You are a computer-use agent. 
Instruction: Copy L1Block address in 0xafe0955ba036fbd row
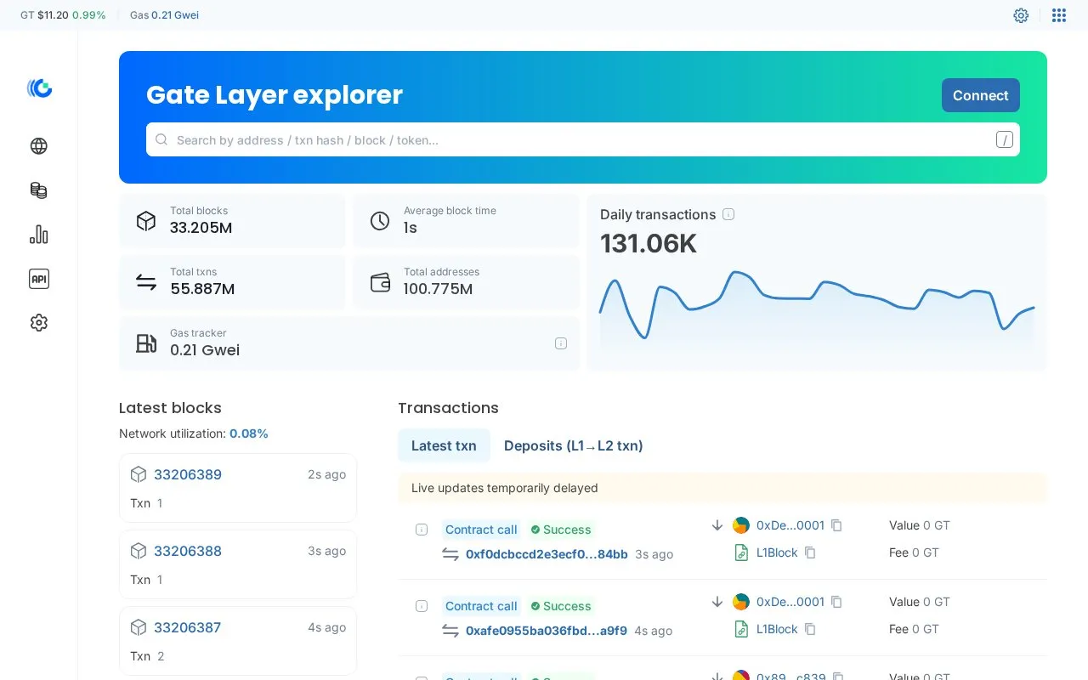tap(810, 629)
